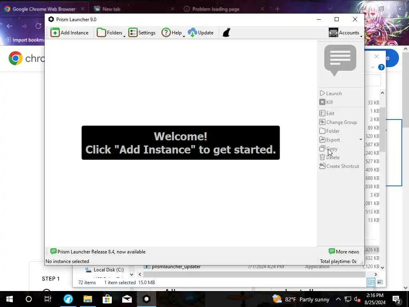This screenshot has height=307, width=409.
Task: Click Folder in the instance sidebar
Action: click(x=330, y=131)
